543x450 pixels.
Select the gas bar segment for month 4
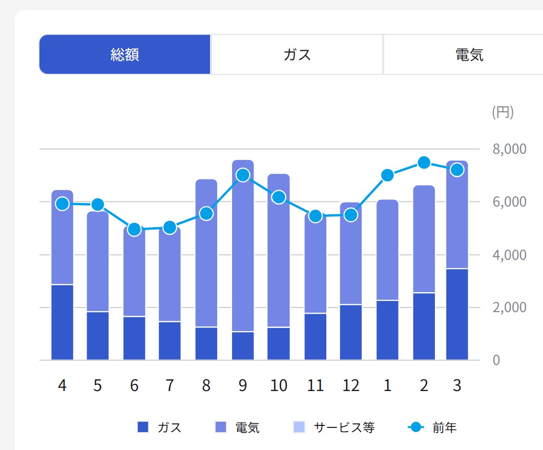tap(62, 322)
